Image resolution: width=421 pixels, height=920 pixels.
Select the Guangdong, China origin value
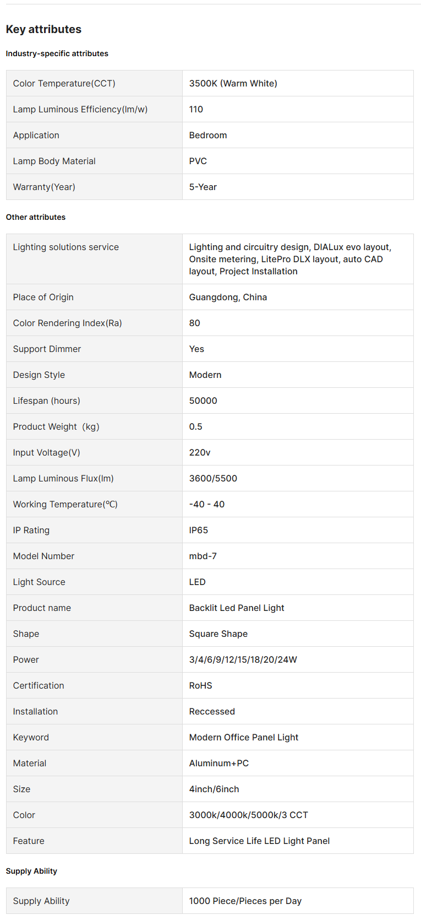tap(228, 297)
